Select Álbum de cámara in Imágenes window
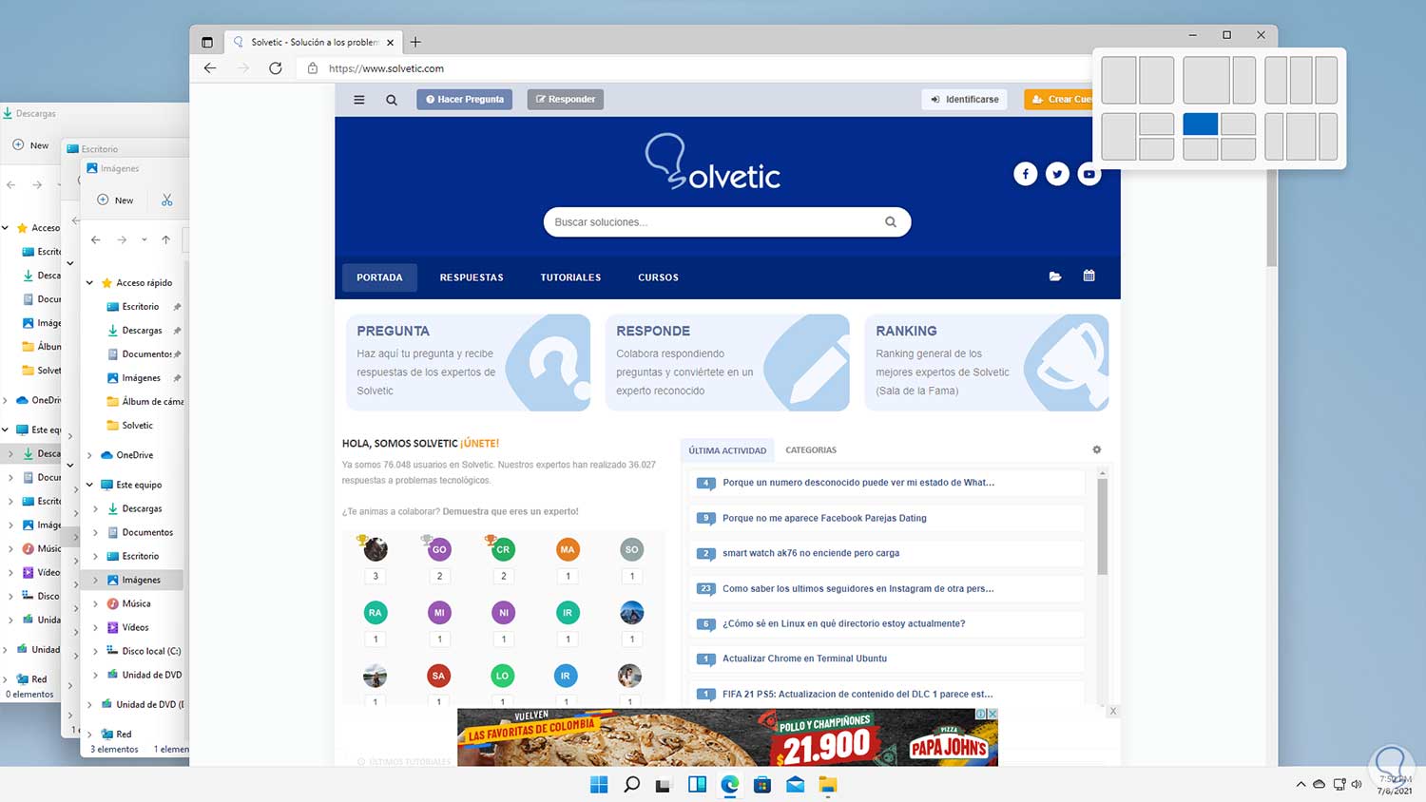The height and width of the screenshot is (802, 1426). pos(145,402)
